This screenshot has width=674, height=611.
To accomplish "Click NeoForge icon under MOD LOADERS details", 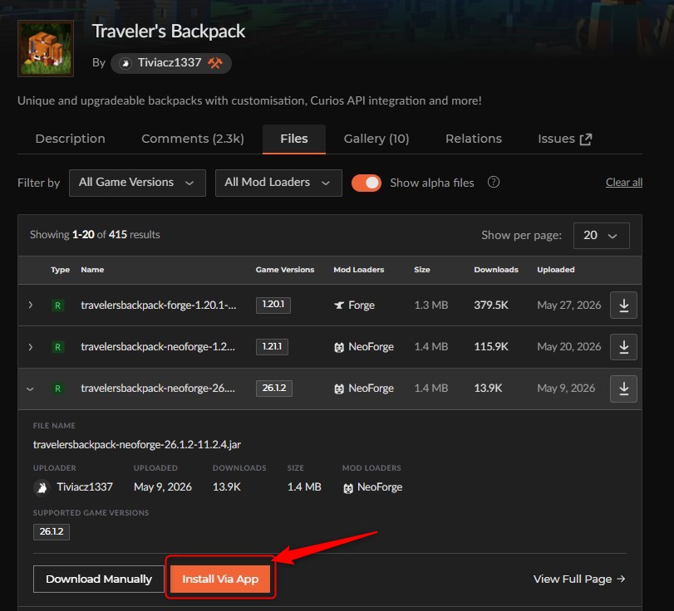I will [x=348, y=488].
